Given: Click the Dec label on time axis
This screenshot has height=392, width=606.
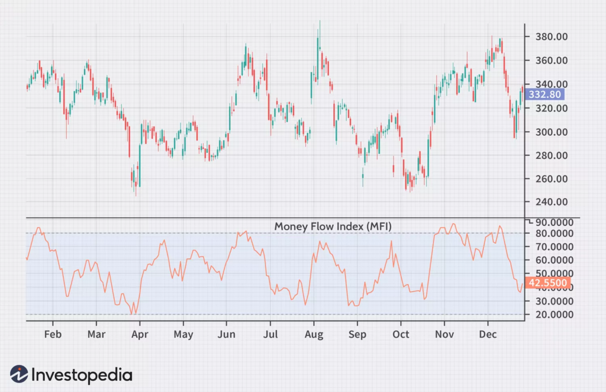Looking at the screenshot, I should pos(488,334).
